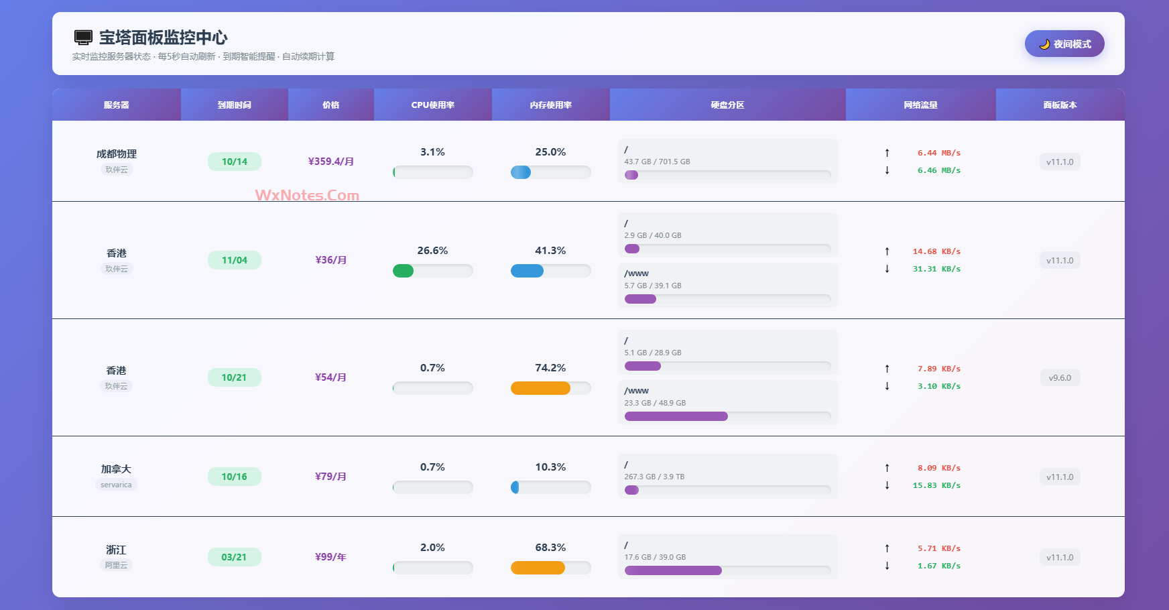Image resolution: width=1169 pixels, height=610 pixels.
Task: Select the 硬盘分区 column header
Action: pyautogui.click(x=727, y=105)
